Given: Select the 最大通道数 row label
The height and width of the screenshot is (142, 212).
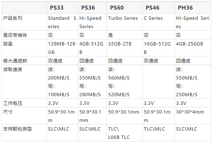Looking at the screenshot, I should [15, 61].
